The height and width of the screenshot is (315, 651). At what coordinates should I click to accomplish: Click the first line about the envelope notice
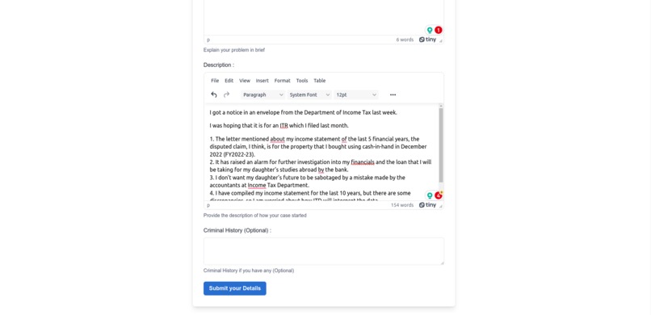click(x=304, y=112)
